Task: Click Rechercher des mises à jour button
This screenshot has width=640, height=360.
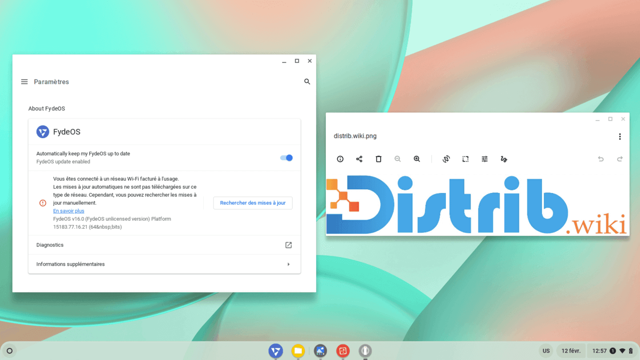Action: pyautogui.click(x=253, y=203)
